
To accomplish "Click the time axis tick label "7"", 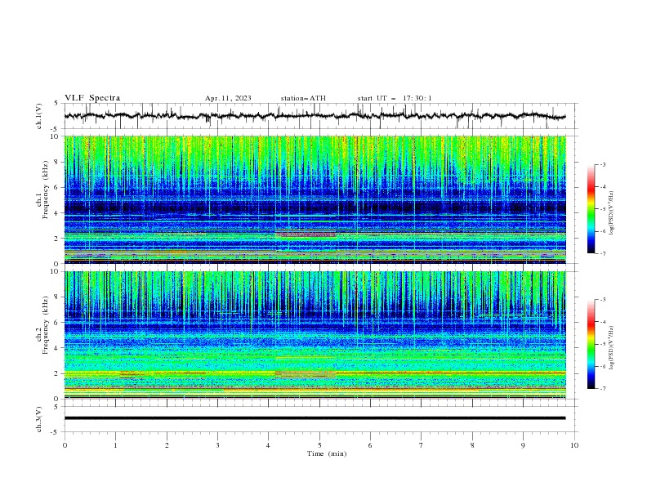I will coord(422,445).
